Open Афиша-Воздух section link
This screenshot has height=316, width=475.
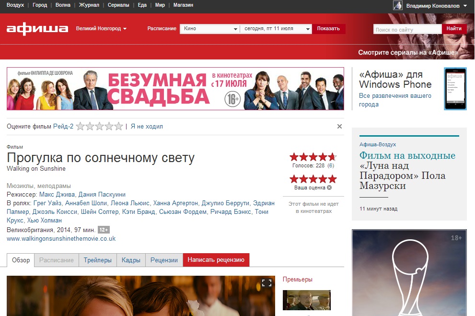[377, 144]
